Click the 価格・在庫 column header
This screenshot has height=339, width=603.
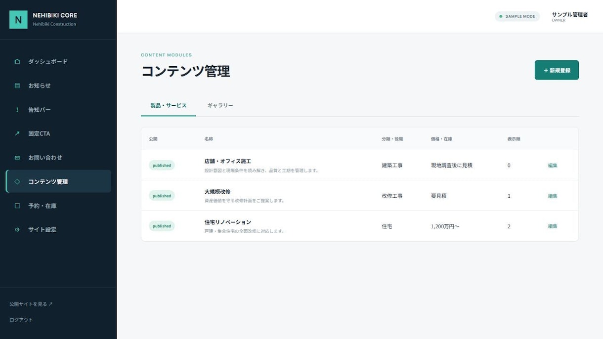(x=441, y=139)
